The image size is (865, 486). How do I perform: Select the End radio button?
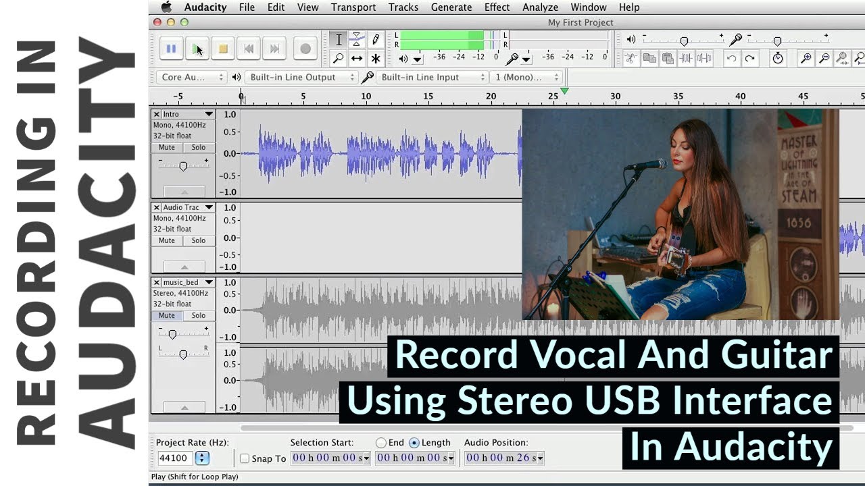point(381,443)
